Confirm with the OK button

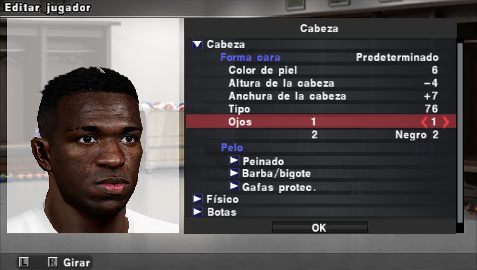tap(319, 227)
